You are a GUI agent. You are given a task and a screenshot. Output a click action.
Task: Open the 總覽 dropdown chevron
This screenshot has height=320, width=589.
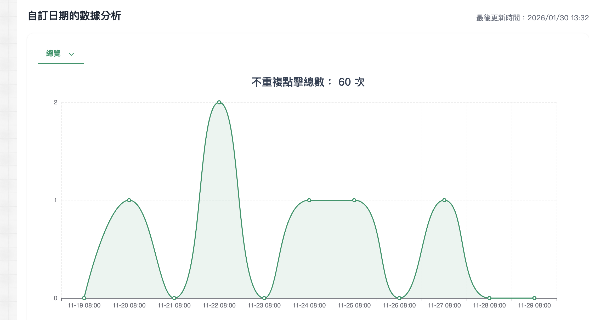(71, 54)
